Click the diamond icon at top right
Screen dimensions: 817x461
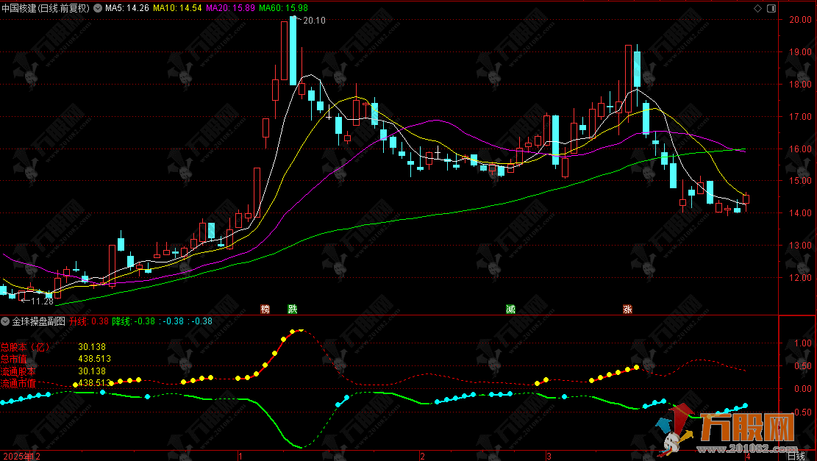coord(757,8)
